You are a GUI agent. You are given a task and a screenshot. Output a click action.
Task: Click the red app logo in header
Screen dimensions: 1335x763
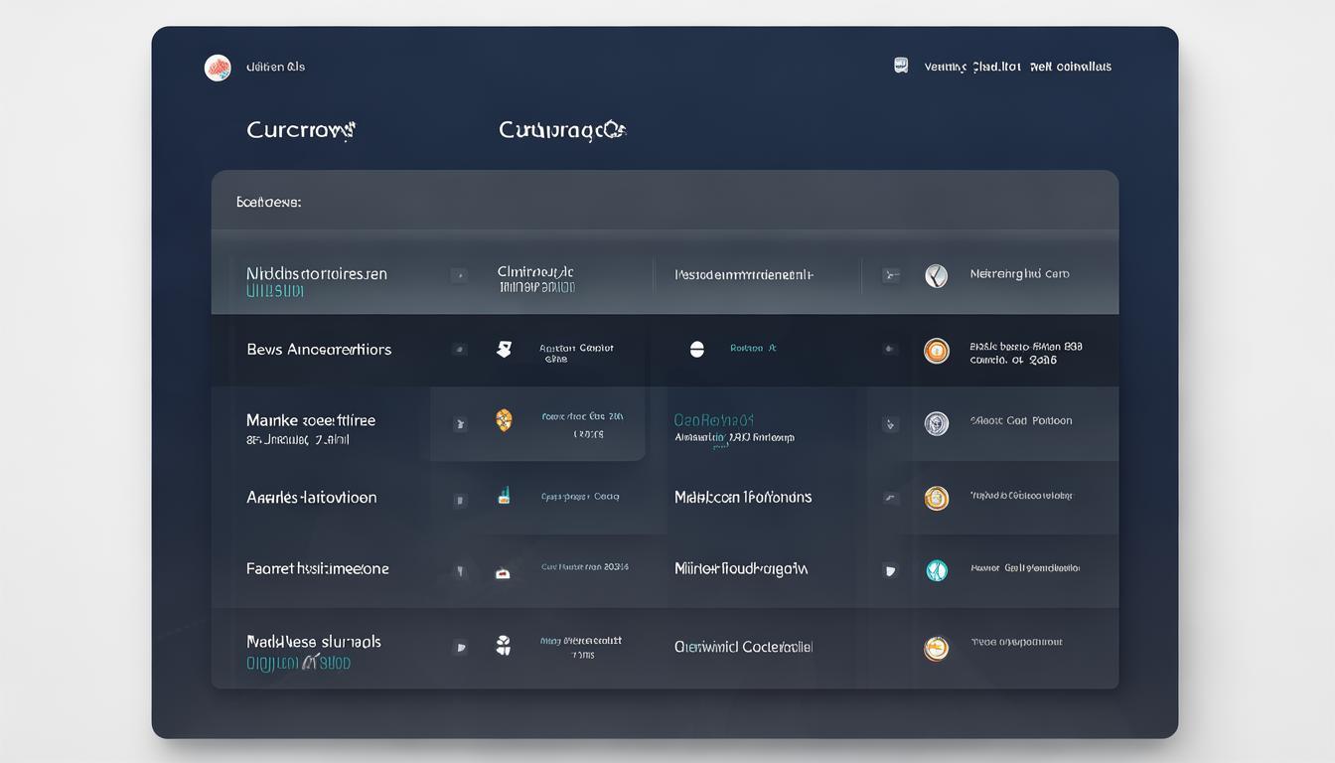[x=218, y=68]
